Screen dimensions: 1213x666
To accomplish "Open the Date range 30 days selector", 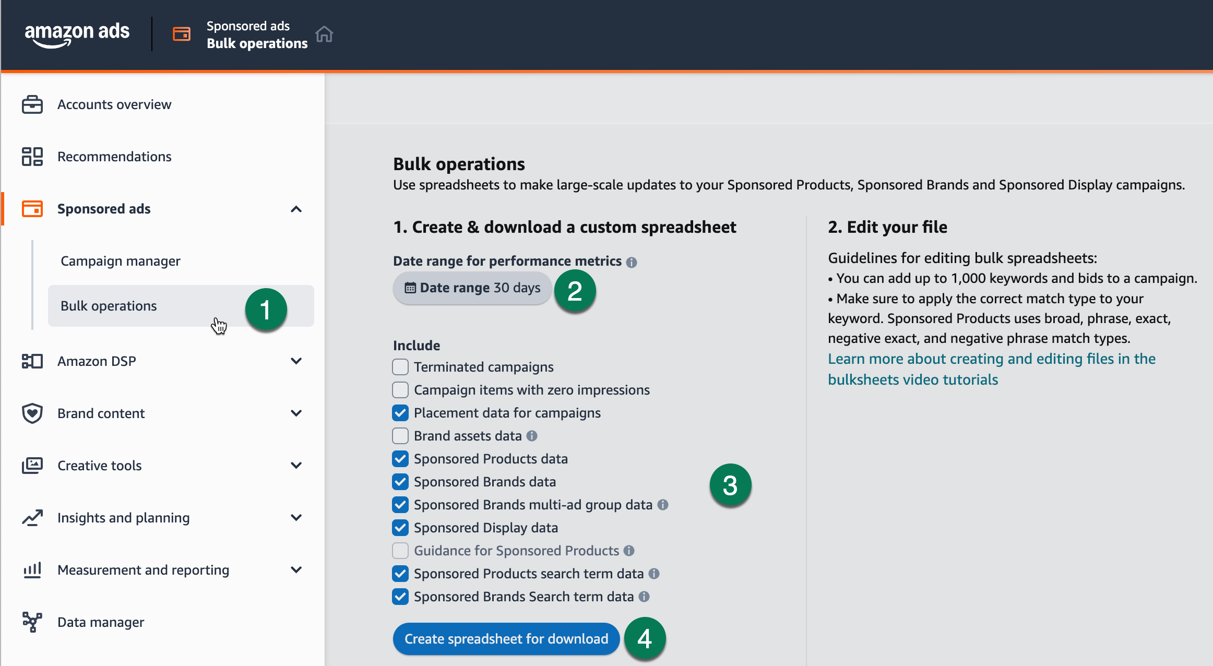I will click(472, 288).
